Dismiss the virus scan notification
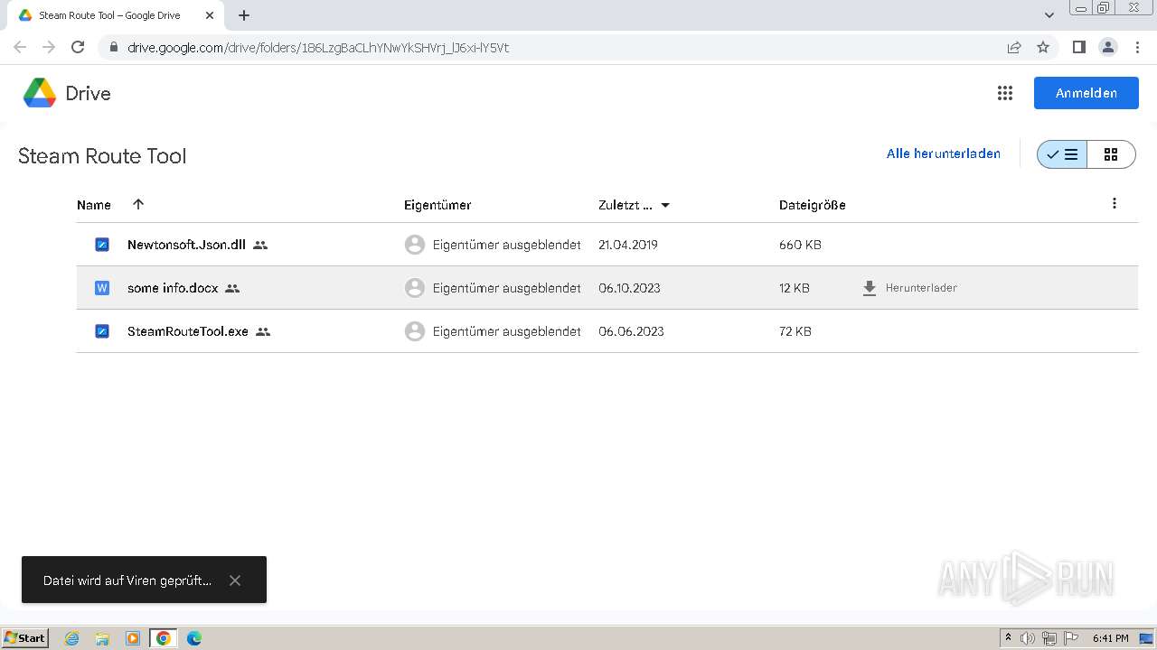 click(x=235, y=580)
